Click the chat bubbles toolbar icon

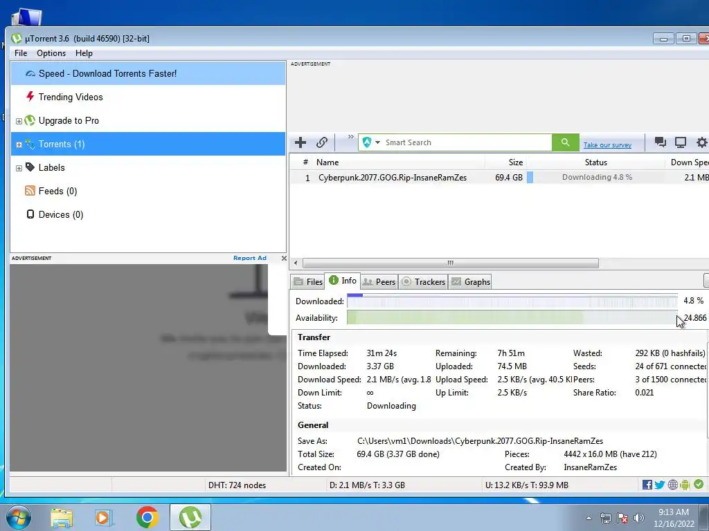[660, 142]
